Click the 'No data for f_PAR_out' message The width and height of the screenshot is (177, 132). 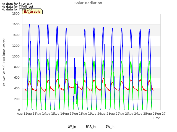[x=17, y=7]
